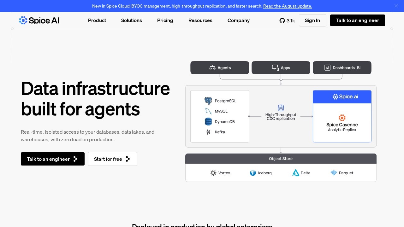Click the Spice AI logo icon
Image resolution: width=404 pixels, height=227 pixels.
point(23,20)
